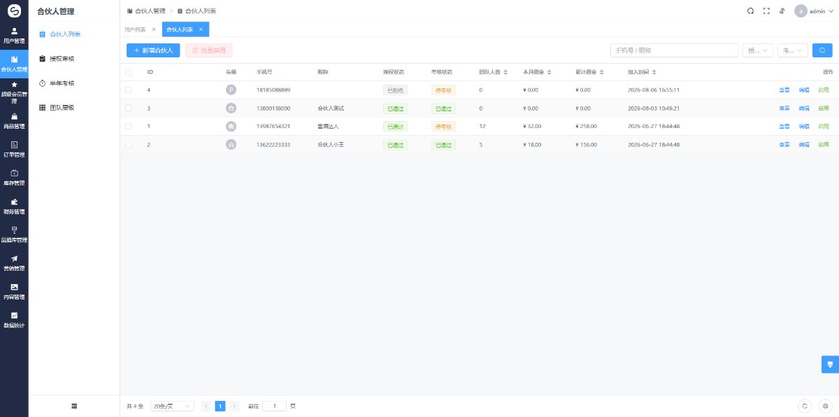Select 授权审核 in the submenu
The height and width of the screenshot is (417, 839).
point(62,59)
